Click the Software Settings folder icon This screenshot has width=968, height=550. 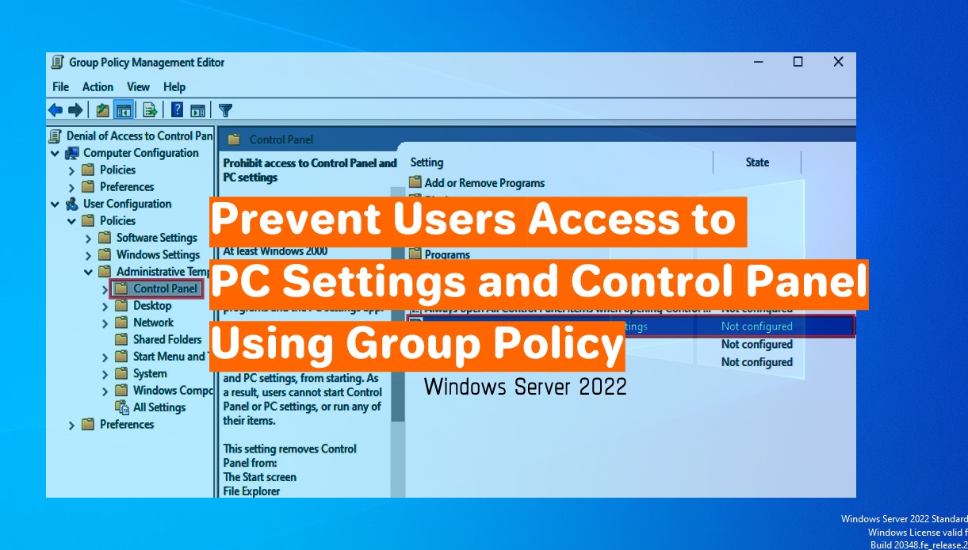[105, 237]
